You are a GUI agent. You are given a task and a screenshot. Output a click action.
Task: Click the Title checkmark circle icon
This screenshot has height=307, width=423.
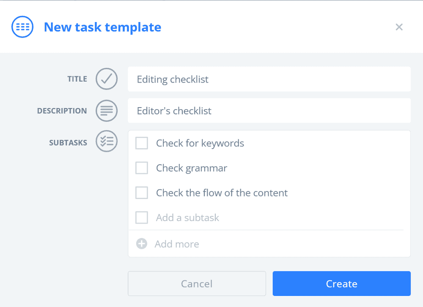point(107,79)
